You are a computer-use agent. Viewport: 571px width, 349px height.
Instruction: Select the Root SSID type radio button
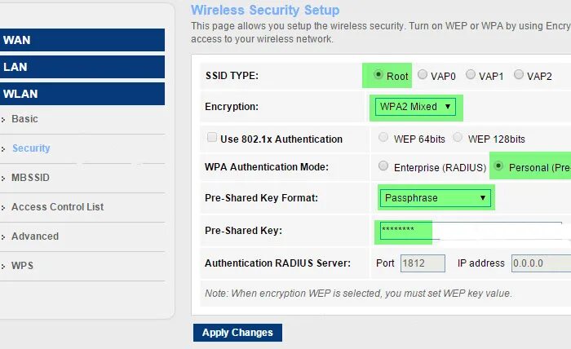tap(378, 75)
